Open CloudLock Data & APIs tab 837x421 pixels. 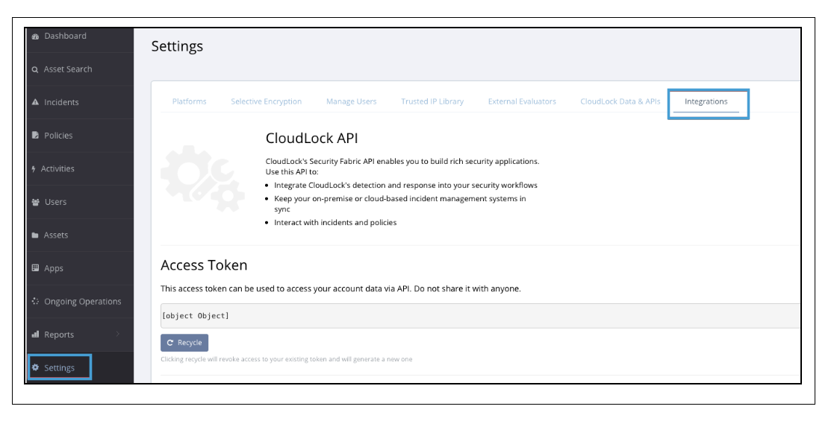(x=620, y=101)
